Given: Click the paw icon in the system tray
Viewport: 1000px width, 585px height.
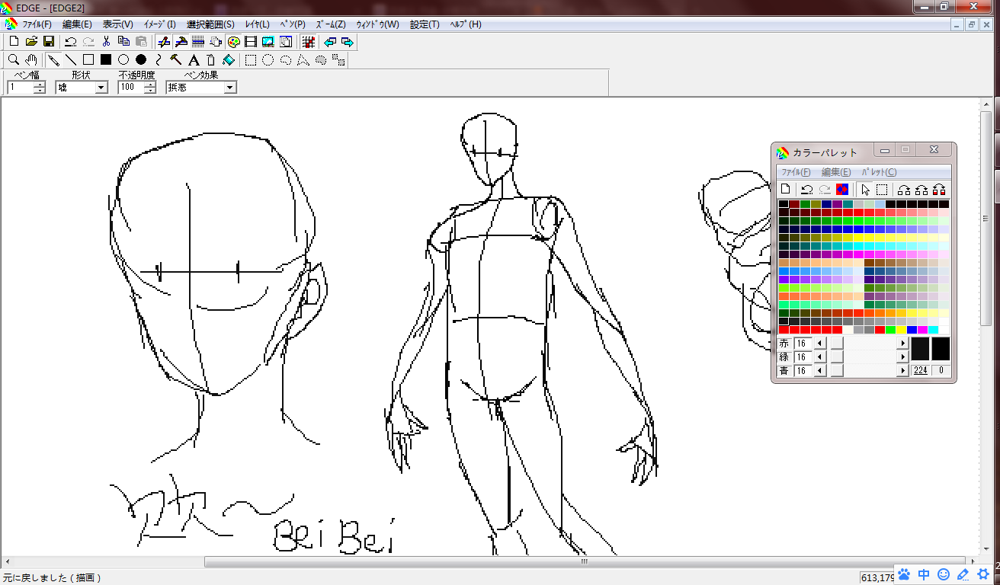Looking at the screenshot, I should pos(904,574).
